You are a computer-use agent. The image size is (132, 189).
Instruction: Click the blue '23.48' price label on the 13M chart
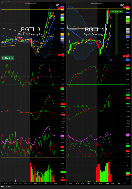(128, 60)
